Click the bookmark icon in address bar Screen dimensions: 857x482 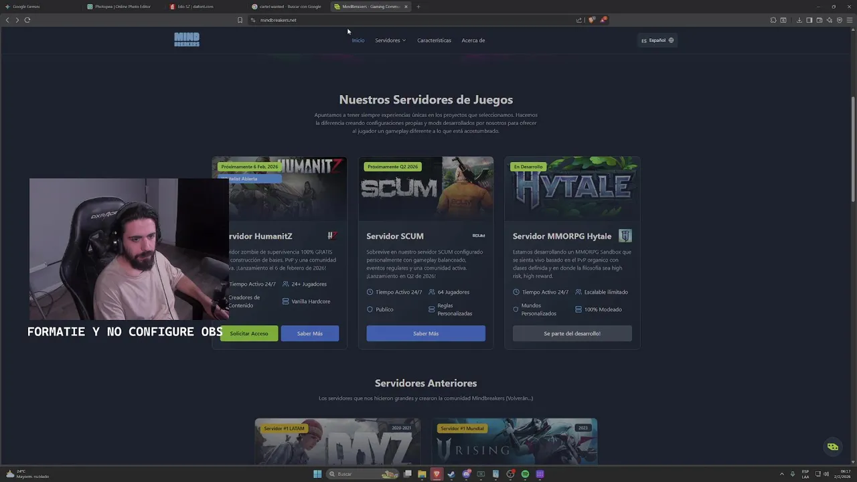[240, 20]
